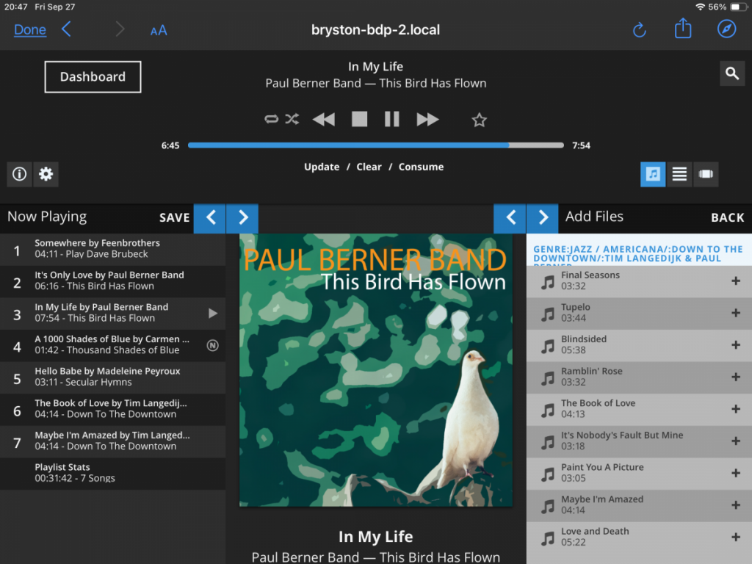752x564 pixels.
Task: Go BACK in the Add Files browser
Action: pyautogui.click(x=728, y=217)
